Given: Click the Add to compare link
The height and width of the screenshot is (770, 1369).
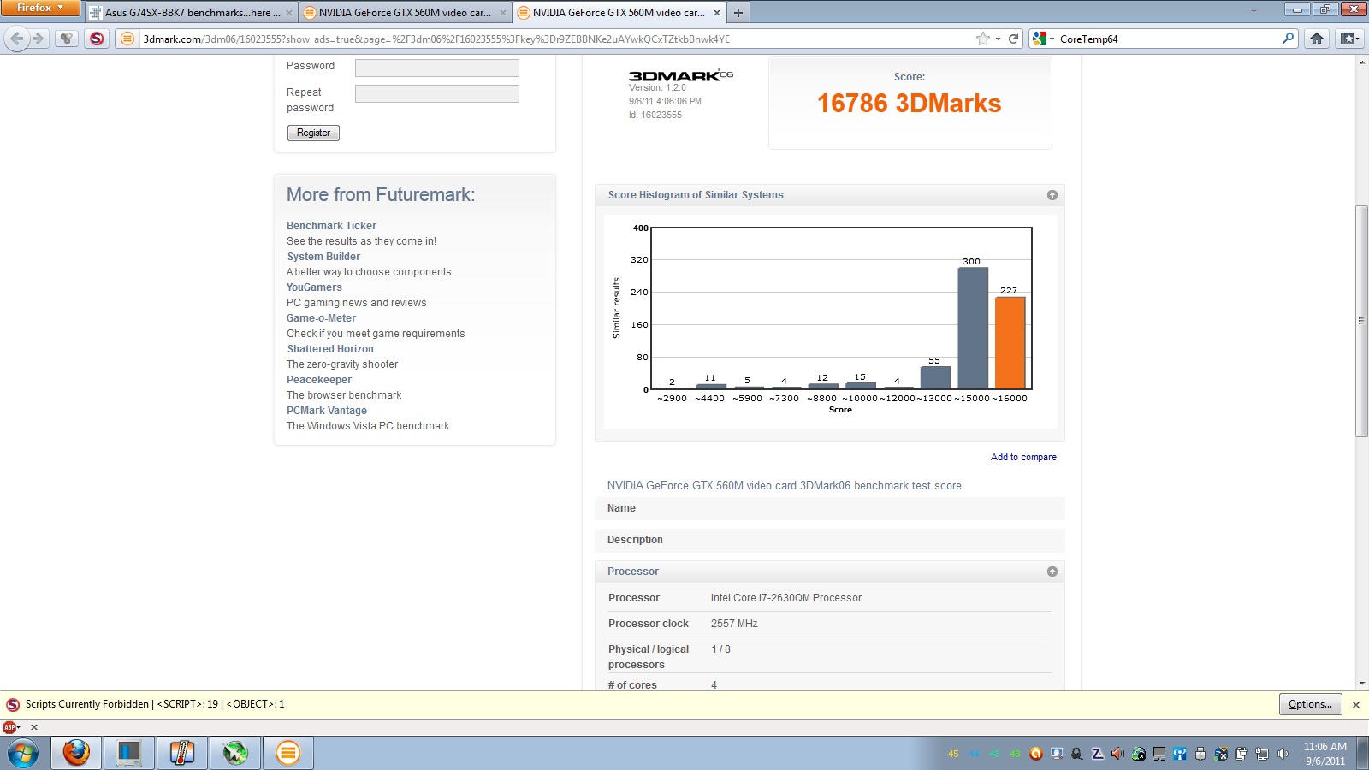Looking at the screenshot, I should (1023, 457).
